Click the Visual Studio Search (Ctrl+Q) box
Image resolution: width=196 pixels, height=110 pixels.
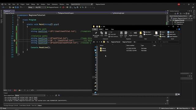pos(82,4)
